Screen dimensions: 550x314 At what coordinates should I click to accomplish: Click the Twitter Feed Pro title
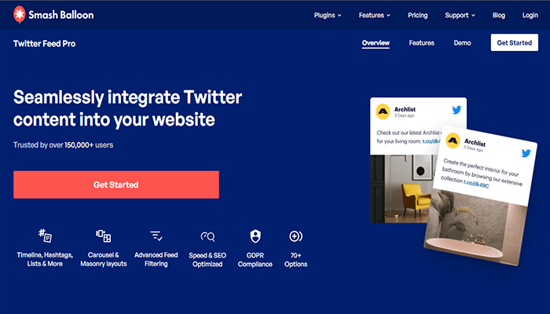pyautogui.click(x=44, y=43)
